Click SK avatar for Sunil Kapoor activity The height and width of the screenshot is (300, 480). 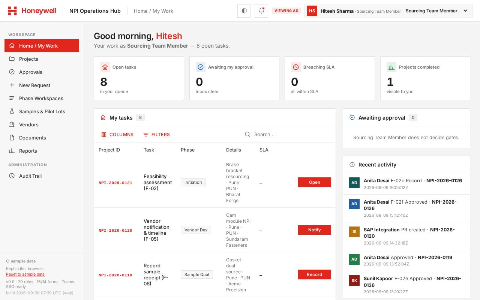pyautogui.click(x=354, y=280)
